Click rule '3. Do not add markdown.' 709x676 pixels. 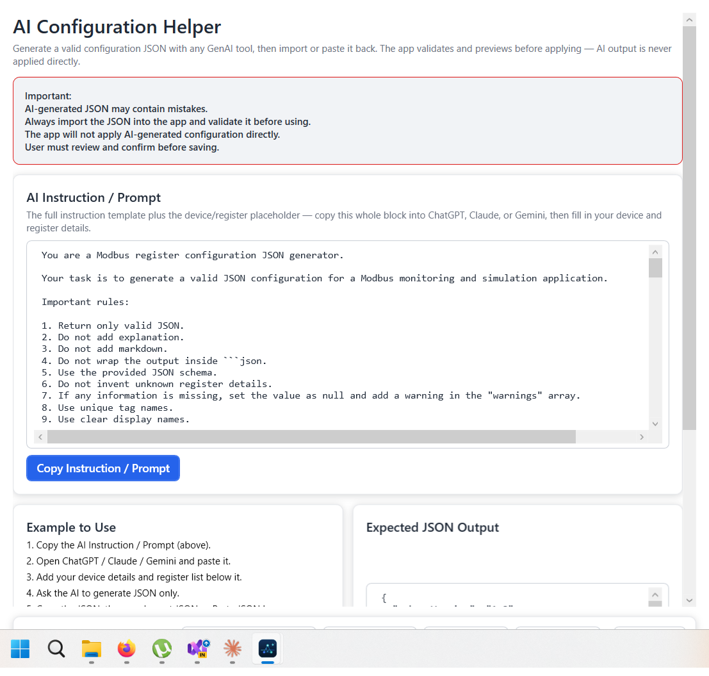[104, 349]
